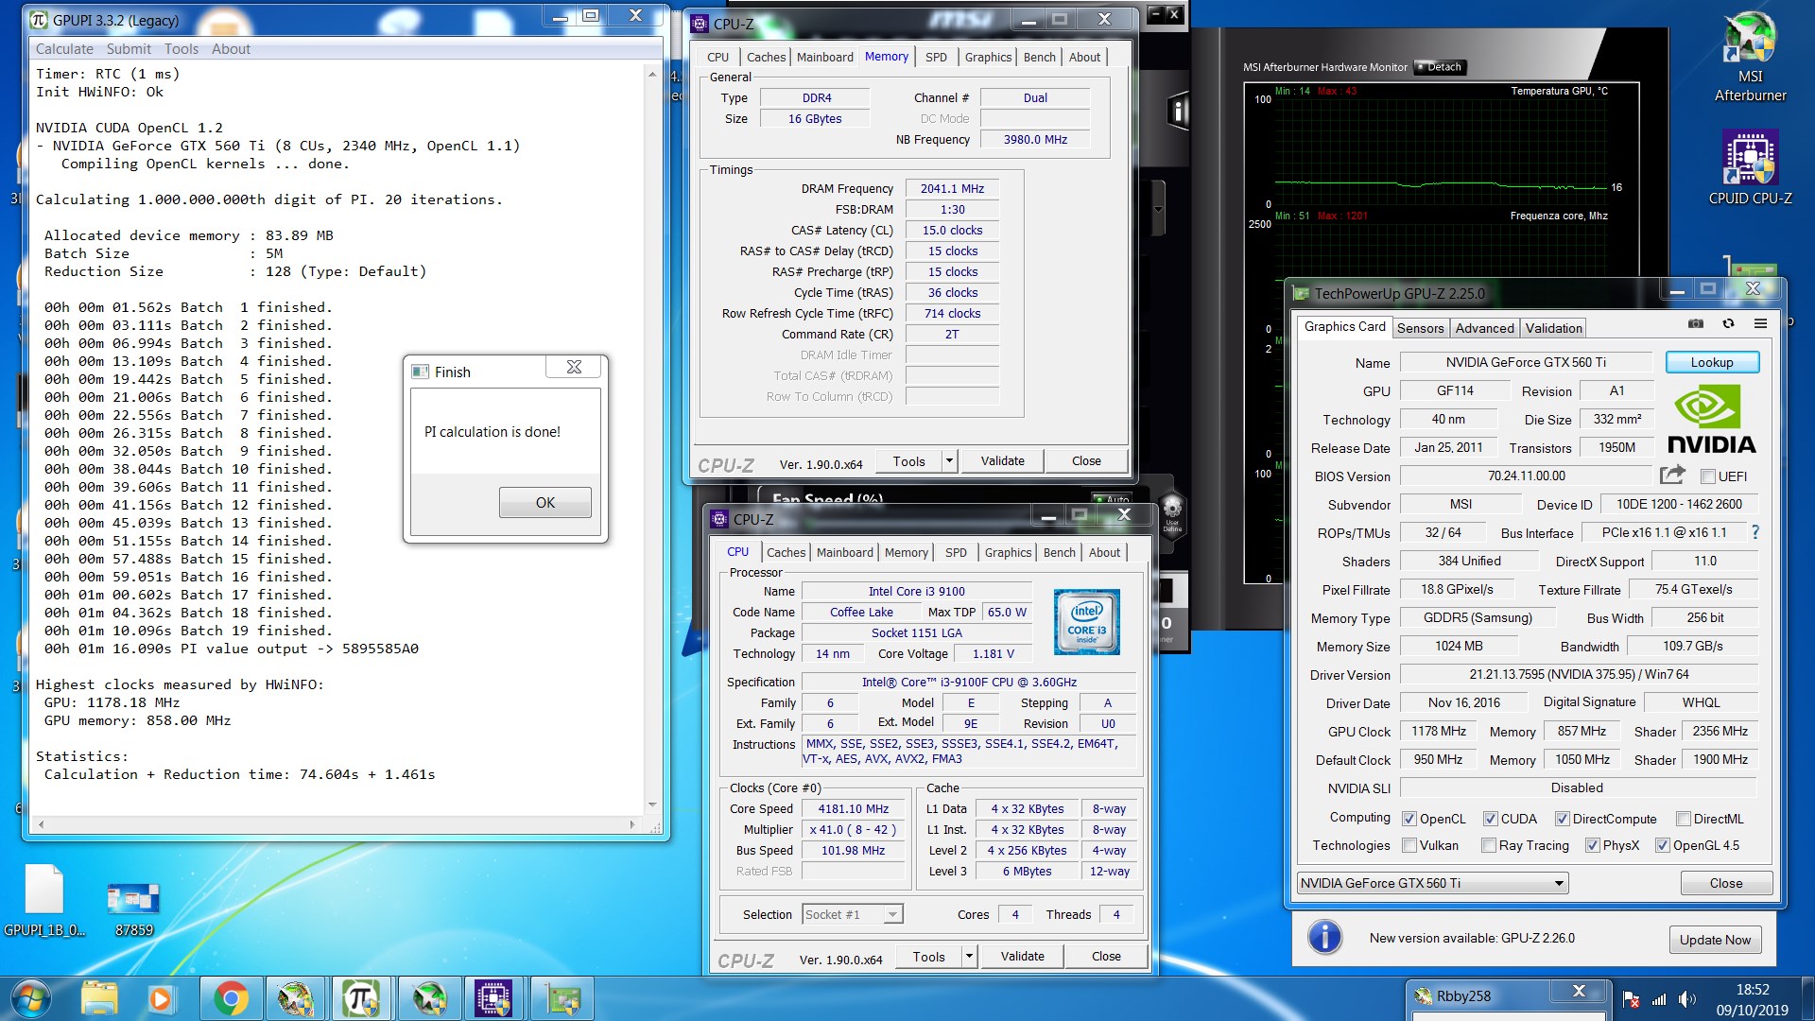The height and width of the screenshot is (1021, 1815).
Task: Switch to Google Chrome in taskbar
Action: tap(231, 998)
